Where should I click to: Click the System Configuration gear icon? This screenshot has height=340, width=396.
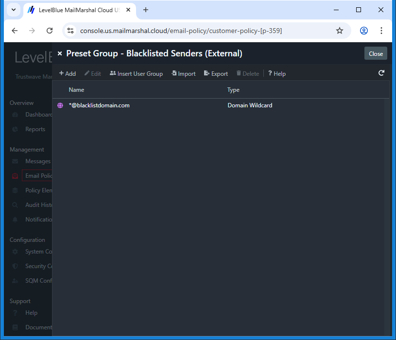point(15,252)
